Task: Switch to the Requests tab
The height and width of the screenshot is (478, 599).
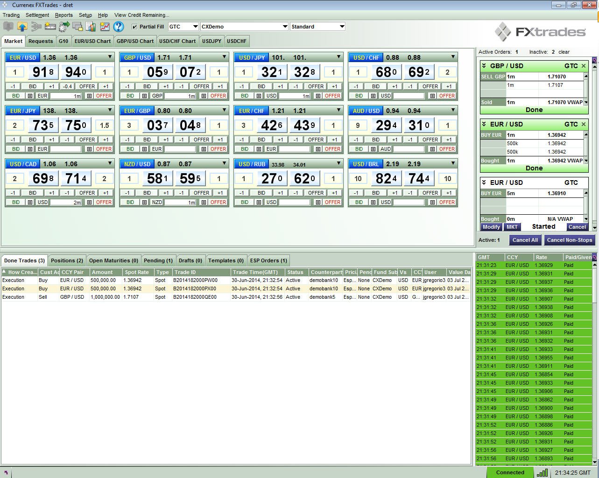Action: coord(41,41)
